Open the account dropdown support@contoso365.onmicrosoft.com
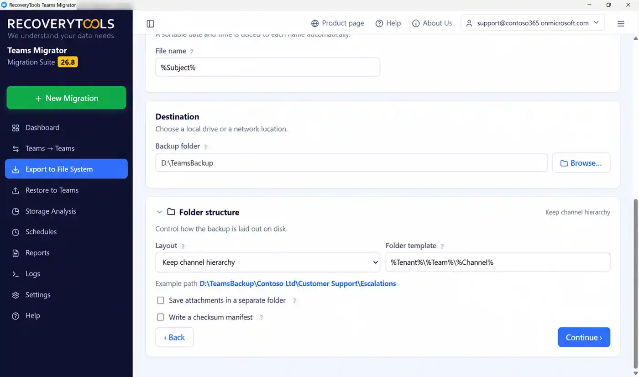 pos(533,23)
